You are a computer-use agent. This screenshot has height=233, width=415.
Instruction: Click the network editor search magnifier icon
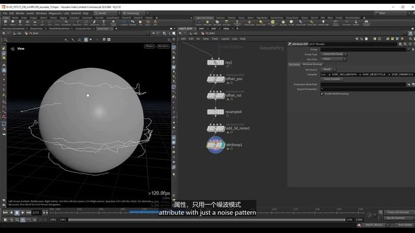tap(410, 39)
